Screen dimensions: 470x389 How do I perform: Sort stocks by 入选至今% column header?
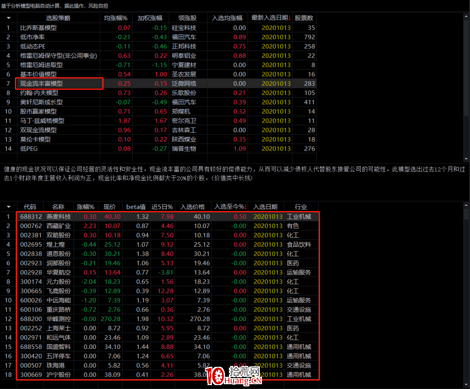pos(231,207)
